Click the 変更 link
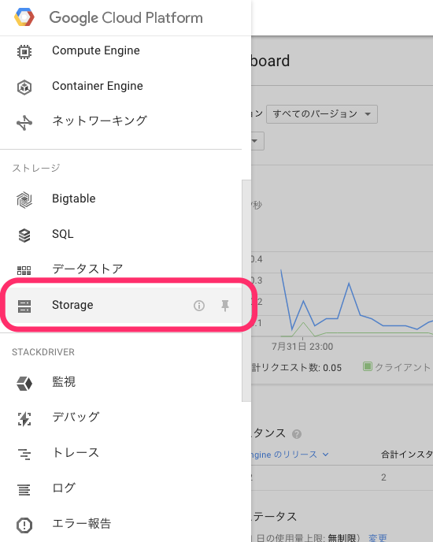This screenshot has height=542, width=433. 377,538
